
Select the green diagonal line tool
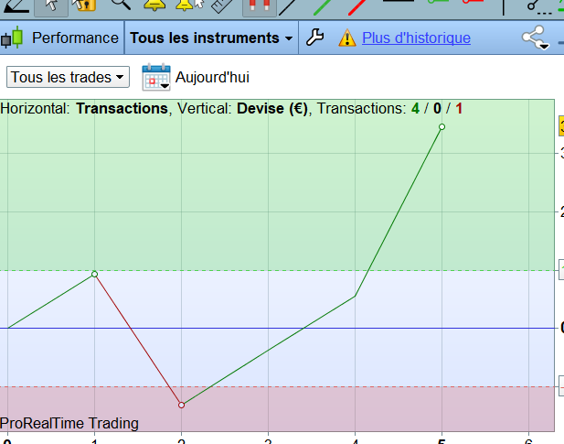point(323,7)
